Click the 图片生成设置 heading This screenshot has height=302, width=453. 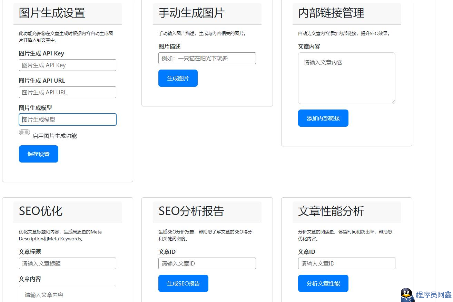point(52,13)
